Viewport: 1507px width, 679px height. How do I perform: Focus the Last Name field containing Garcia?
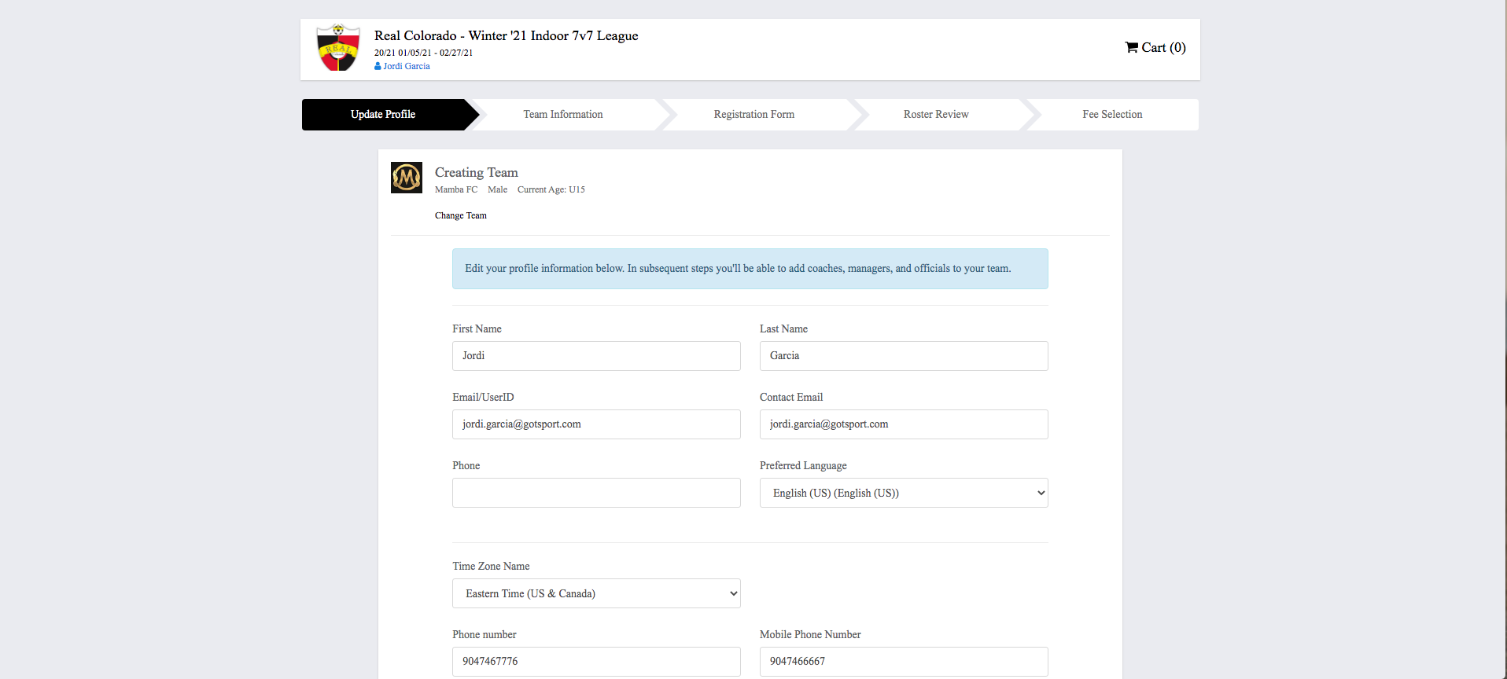[x=904, y=356]
